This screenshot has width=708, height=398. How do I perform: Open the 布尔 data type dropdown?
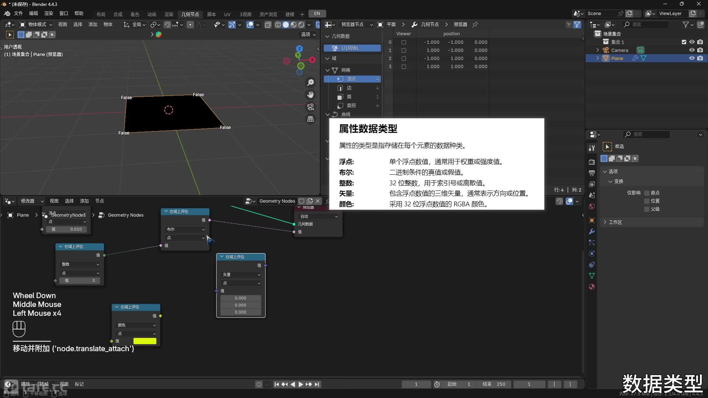(x=185, y=229)
